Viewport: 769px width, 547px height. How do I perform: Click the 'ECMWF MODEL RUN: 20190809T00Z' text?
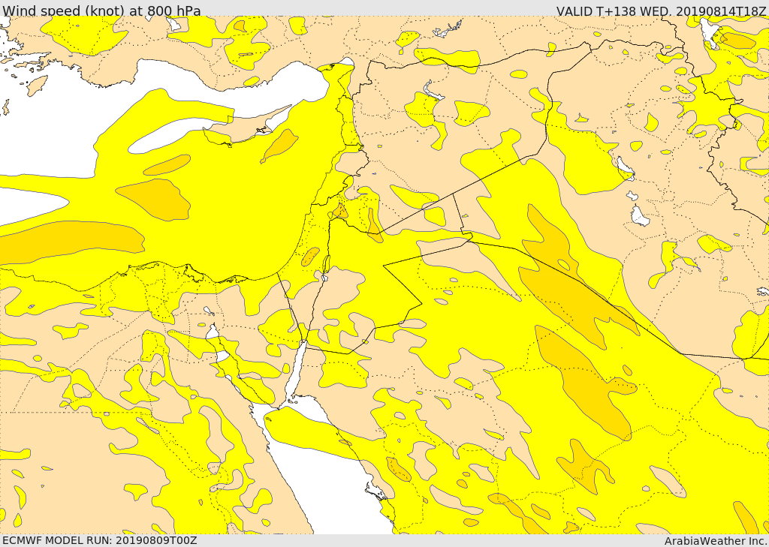pyautogui.click(x=100, y=540)
